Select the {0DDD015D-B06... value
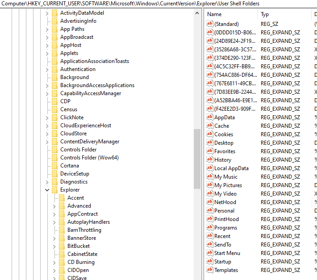The image size is (317, 280). 235,32
